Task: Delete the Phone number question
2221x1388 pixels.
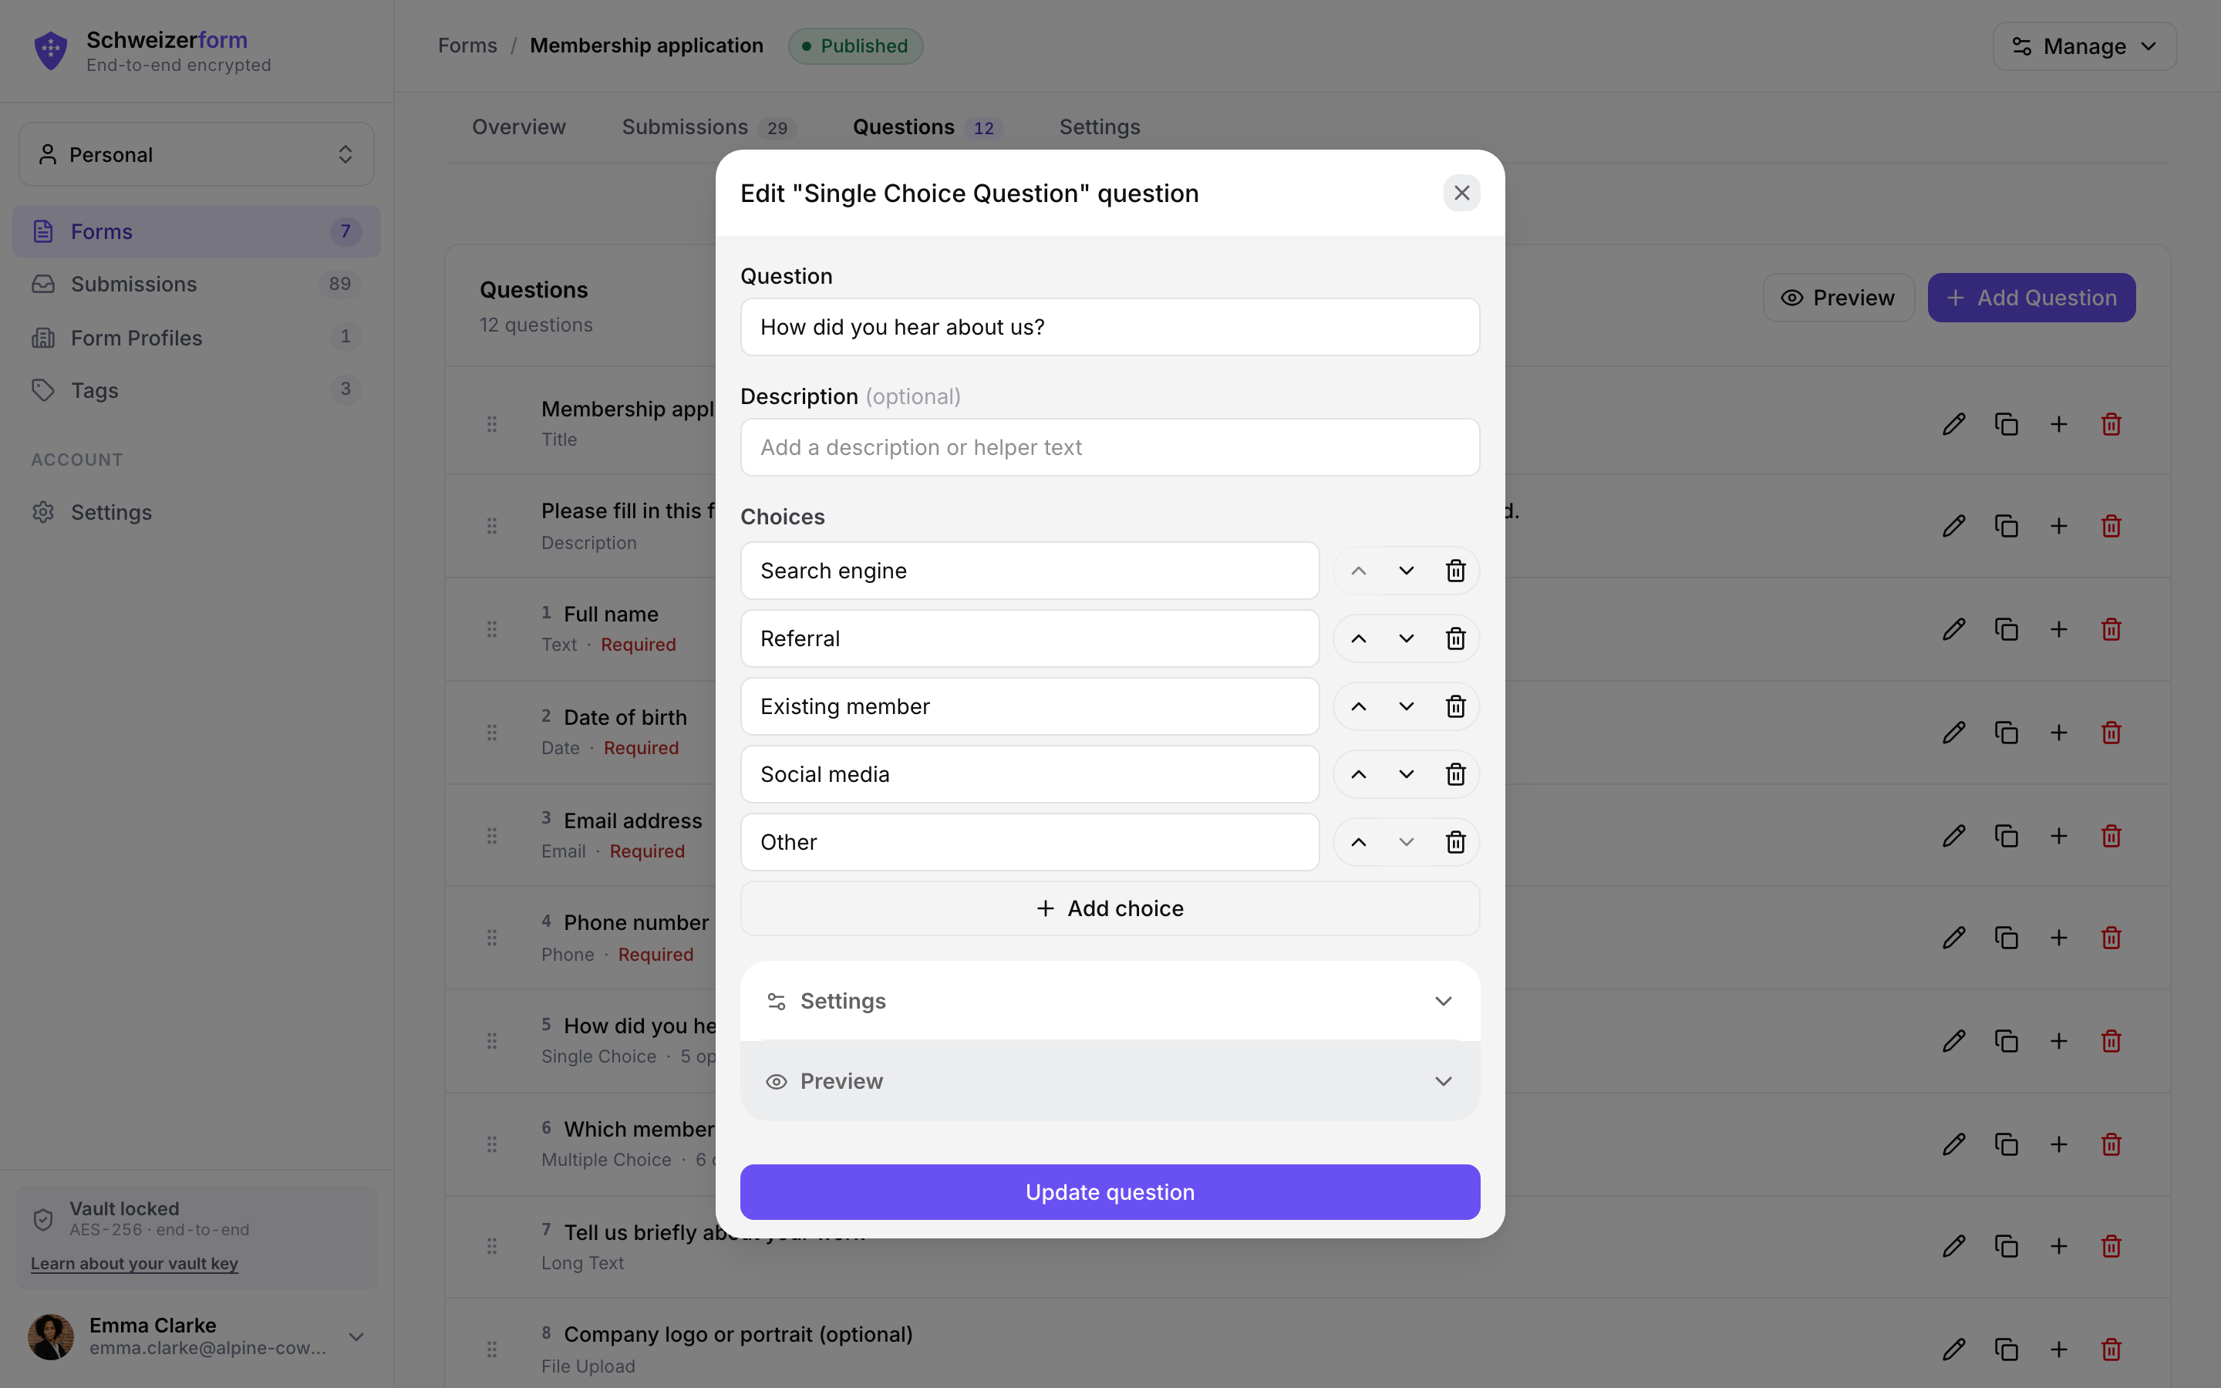Action: 2111,938
